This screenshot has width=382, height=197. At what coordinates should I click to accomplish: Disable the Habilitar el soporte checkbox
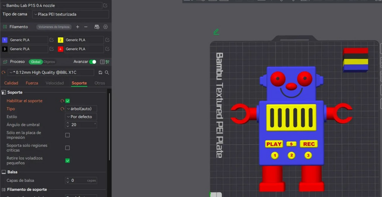pyautogui.click(x=68, y=101)
